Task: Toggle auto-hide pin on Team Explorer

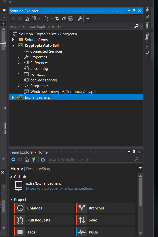Action: [x=134, y=152]
